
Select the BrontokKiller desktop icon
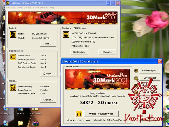pyautogui.click(x=35, y=111)
